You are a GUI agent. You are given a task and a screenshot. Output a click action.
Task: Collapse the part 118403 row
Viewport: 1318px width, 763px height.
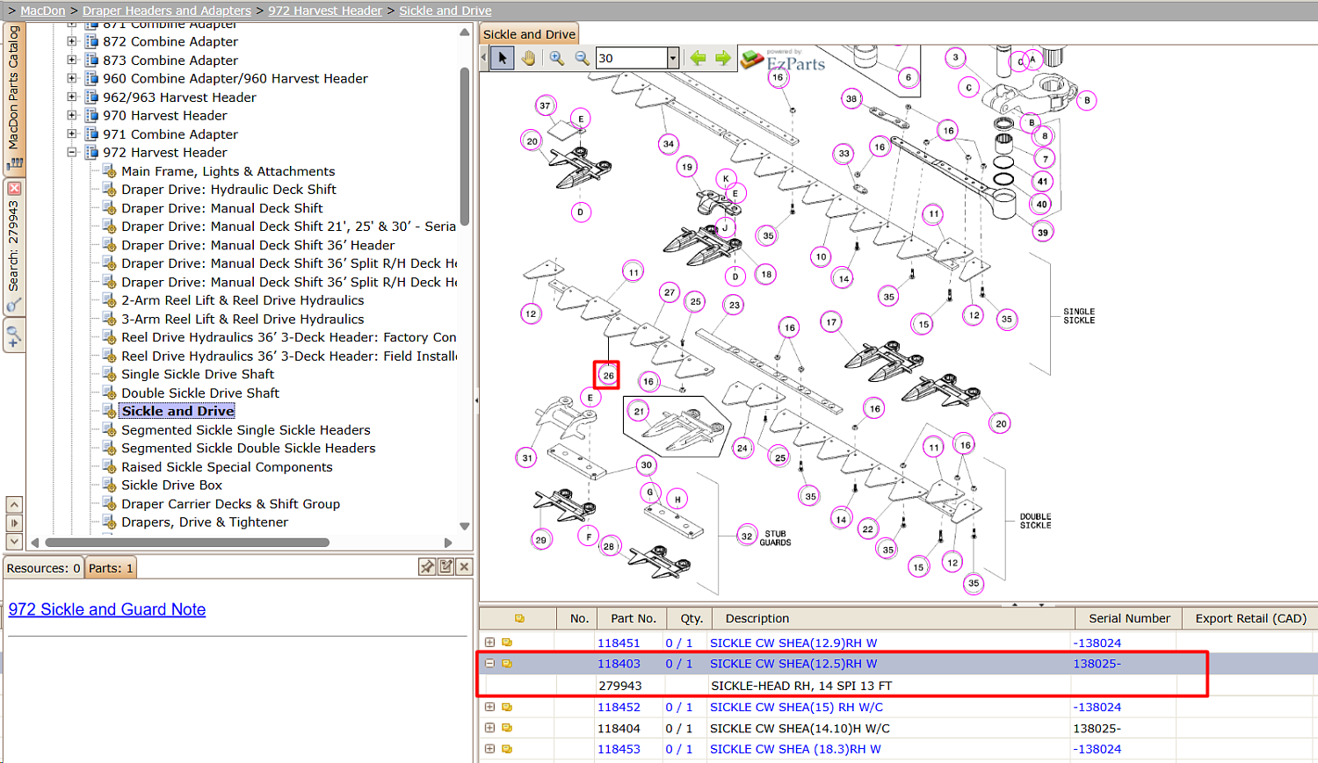coord(489,664)
